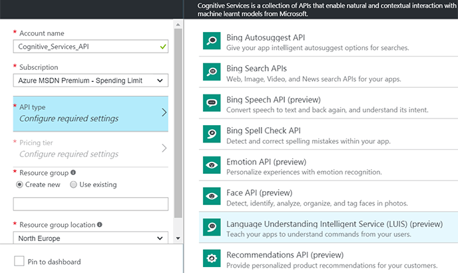458x273 pixels.
Task: Click the Resource group location label
Action: (x=57, y=225)
